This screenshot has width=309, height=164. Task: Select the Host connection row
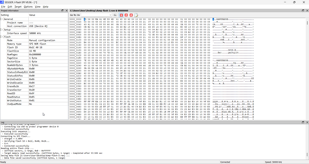(x=34, y=26)
